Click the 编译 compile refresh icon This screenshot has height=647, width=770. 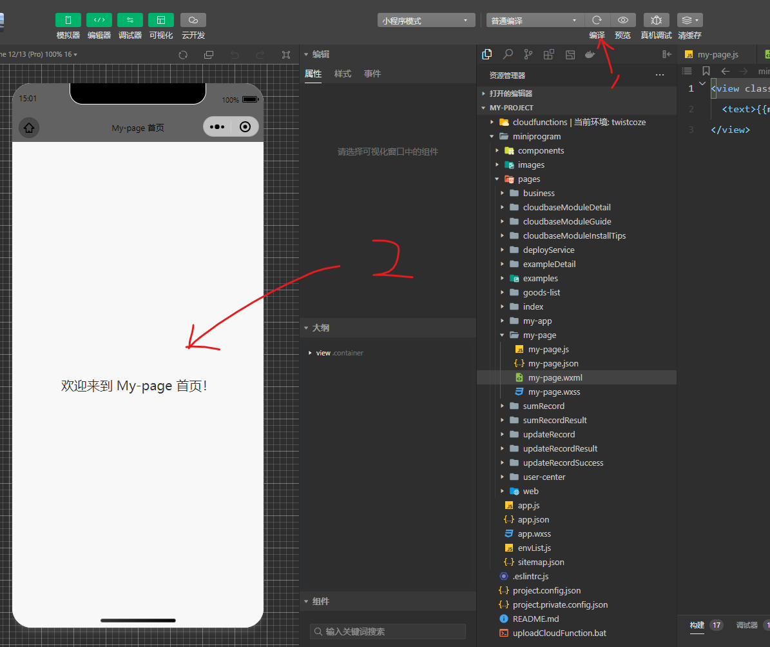click(x=597, y=20)
